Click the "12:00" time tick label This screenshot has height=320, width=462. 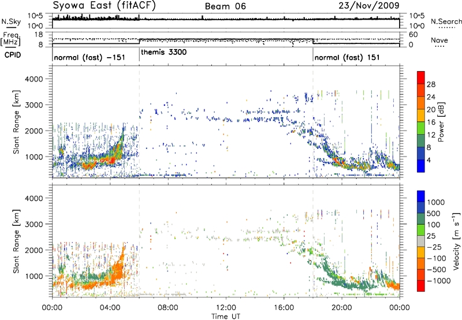click(x=226, y=308)
